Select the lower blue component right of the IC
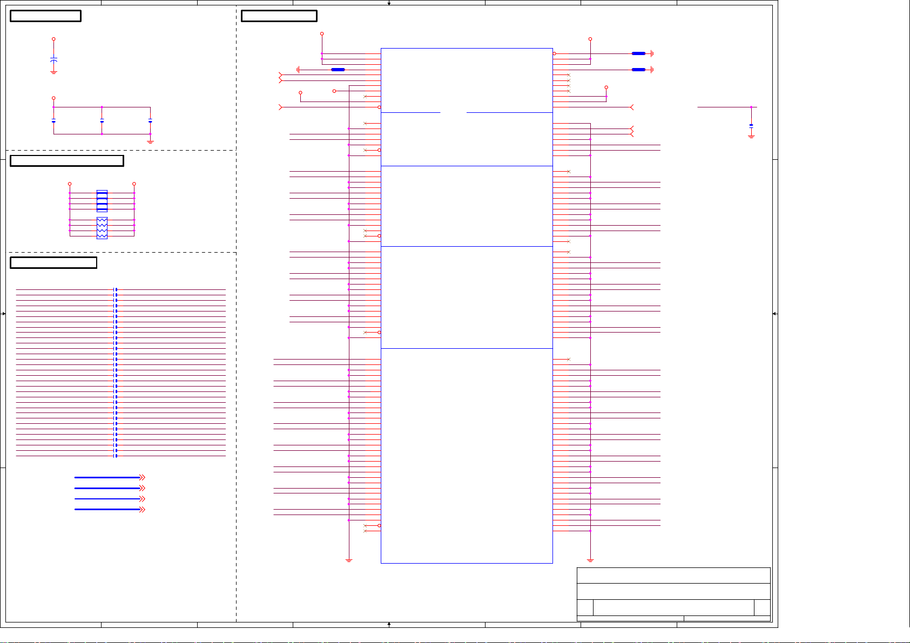The image size is (910, 643). (638, 70)
